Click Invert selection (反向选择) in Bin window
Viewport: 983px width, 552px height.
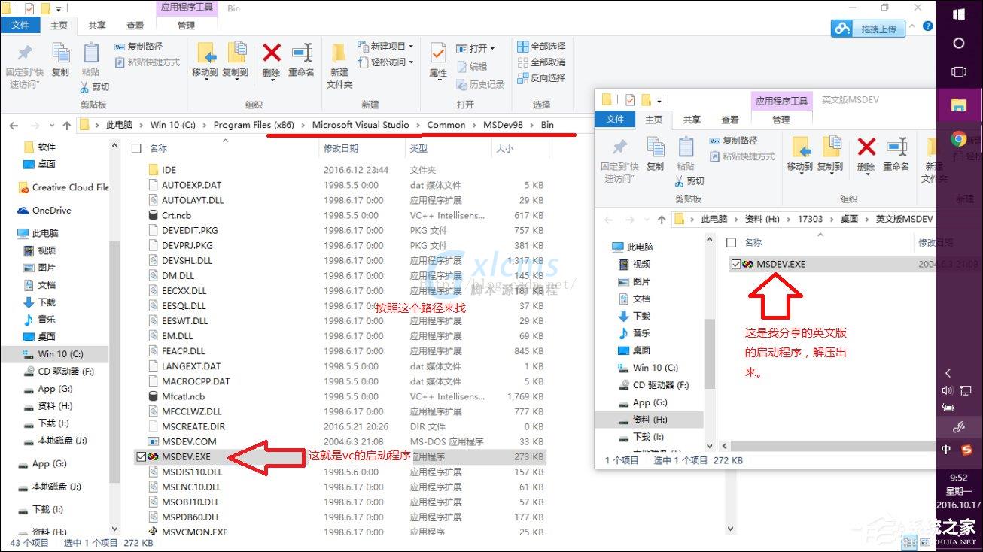(x=541, y=78)
